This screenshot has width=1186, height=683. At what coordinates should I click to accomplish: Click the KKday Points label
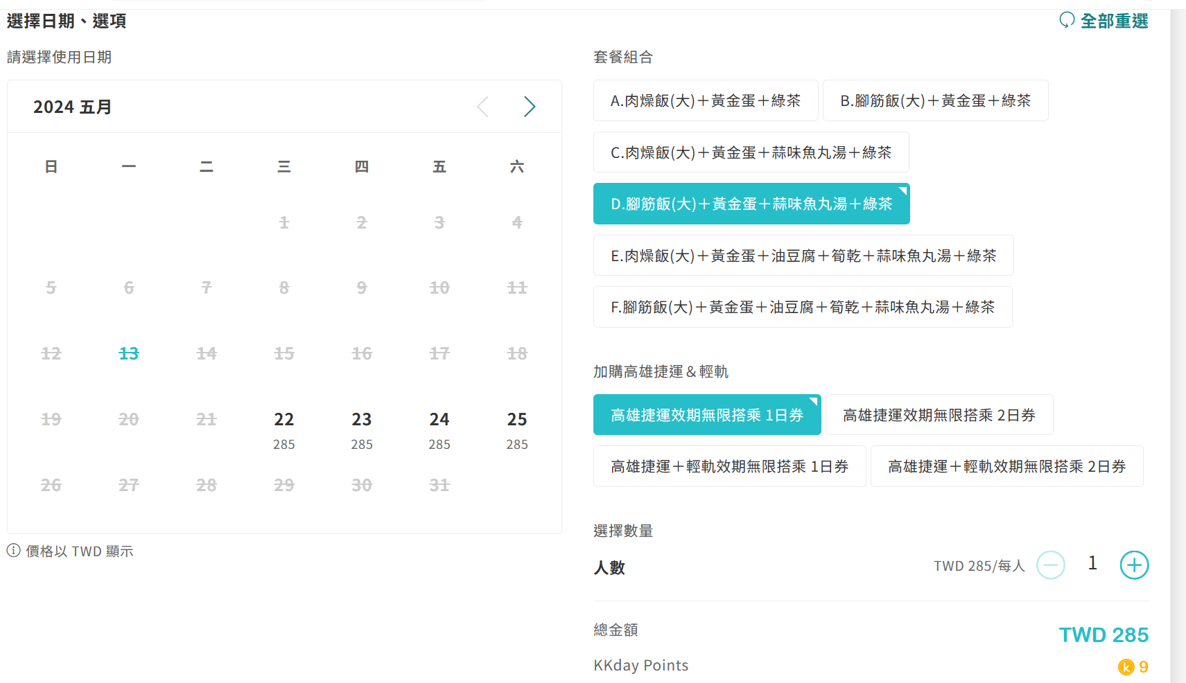641,666
